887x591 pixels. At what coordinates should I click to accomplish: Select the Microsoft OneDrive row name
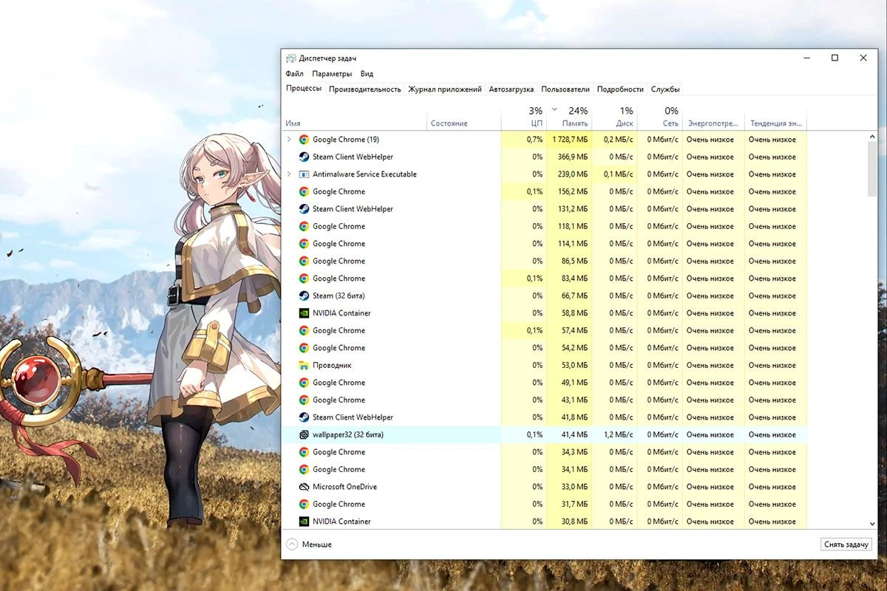(x=344, y=487)
